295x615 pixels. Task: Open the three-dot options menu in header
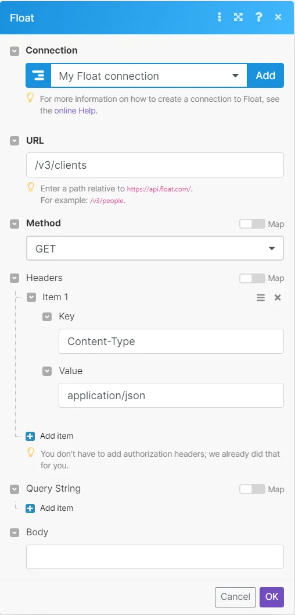[x=220, y=17]
